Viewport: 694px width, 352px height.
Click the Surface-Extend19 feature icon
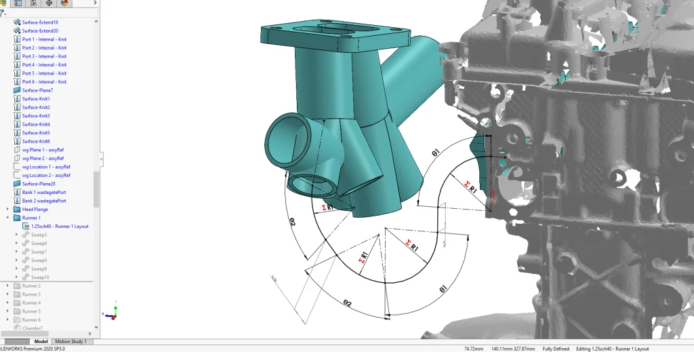[17, 22]
